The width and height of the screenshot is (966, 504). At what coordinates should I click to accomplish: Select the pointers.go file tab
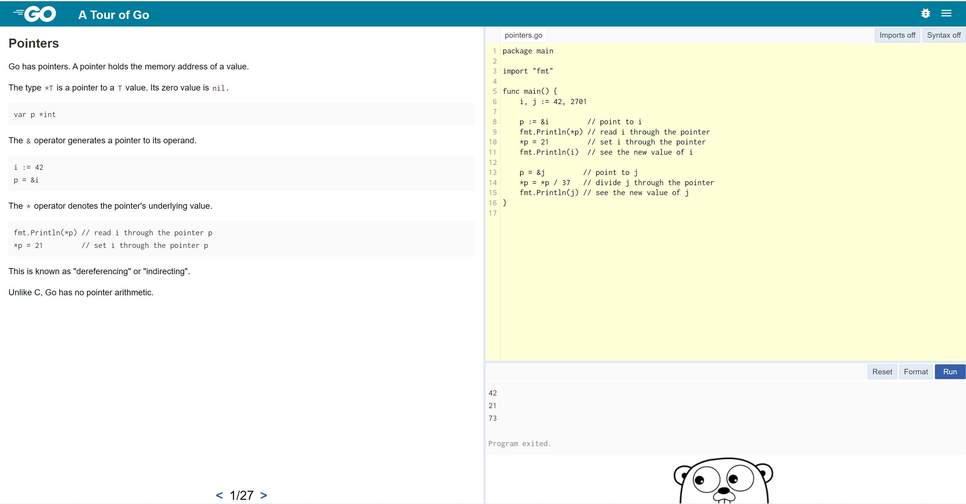[523, 35]
